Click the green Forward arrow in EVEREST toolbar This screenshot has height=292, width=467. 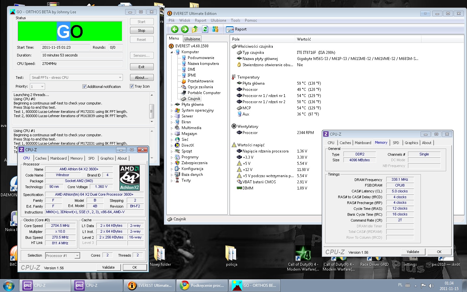pos(185,29)
